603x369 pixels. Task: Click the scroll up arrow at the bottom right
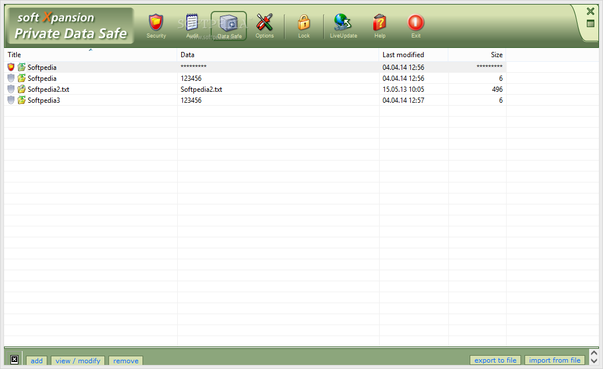click(x=594, y=353)
